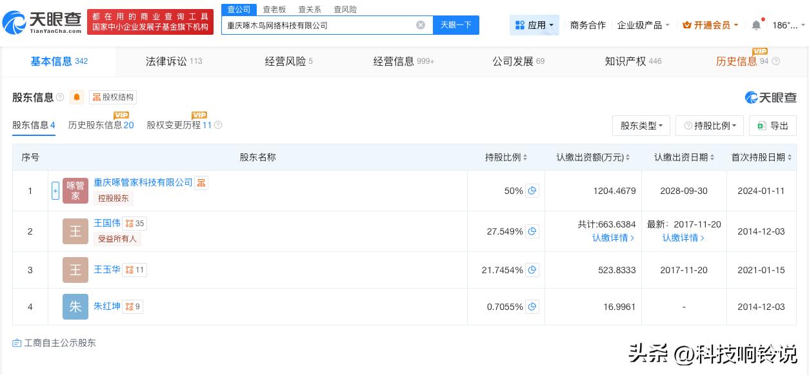Click 朱红坤 blue avatar tile
This screenshot has height=375, width=809.
(x=75, y=307)
